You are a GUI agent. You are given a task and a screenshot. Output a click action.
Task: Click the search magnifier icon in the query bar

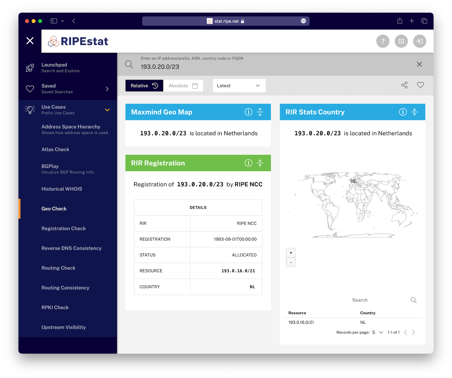click(x=129, y=64)
